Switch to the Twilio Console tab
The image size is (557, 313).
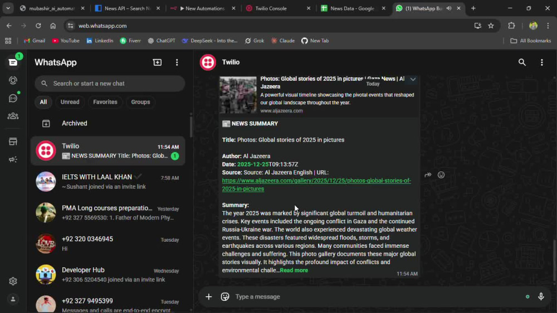278,8
